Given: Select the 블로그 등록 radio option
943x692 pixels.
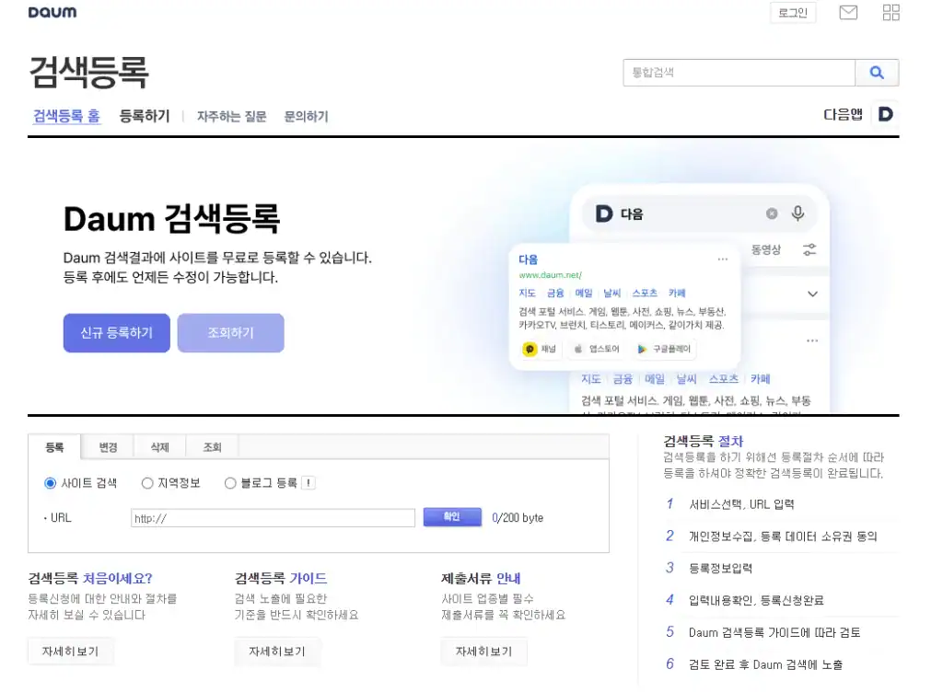Looking at the screenshot, I should tap(230, 483).
